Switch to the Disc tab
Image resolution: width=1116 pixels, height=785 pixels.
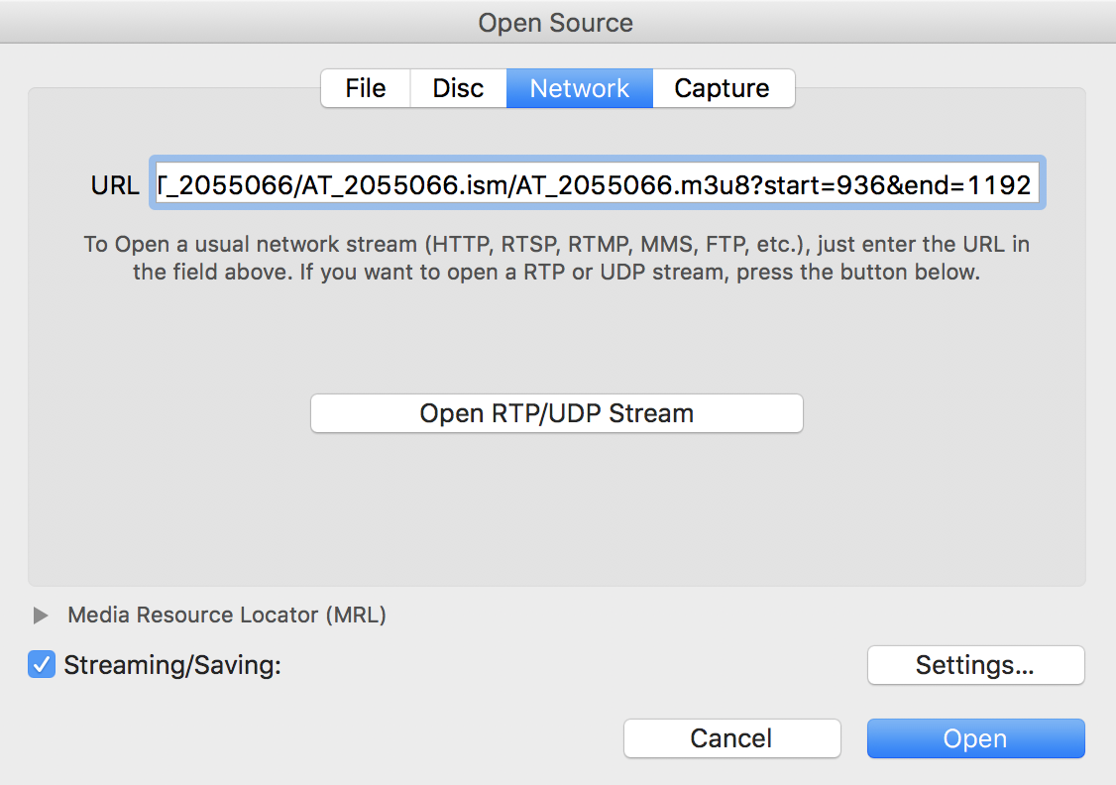click(458, 88)
